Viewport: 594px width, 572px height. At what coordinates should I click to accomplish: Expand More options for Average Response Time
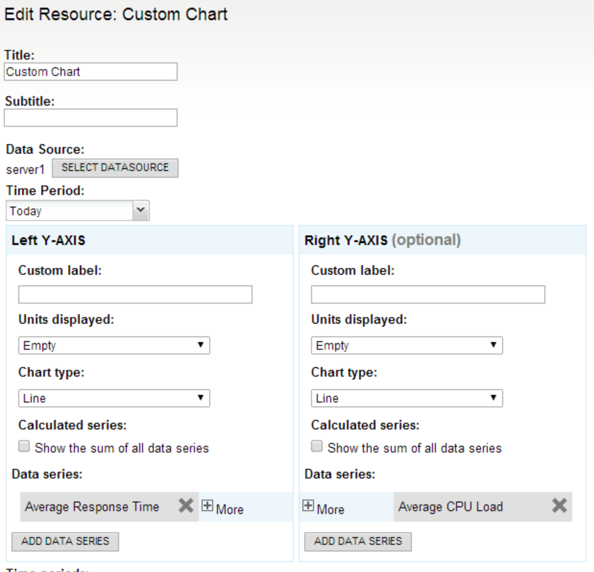222,508
